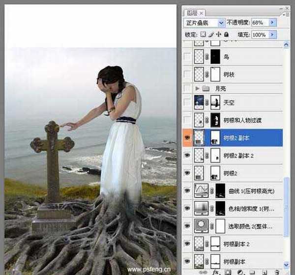This screenshot has width=295, height=275.
Task: Hide the 曲线 1 curves adjustment layer
Action: pyautogui.click(x=187, y=191)
